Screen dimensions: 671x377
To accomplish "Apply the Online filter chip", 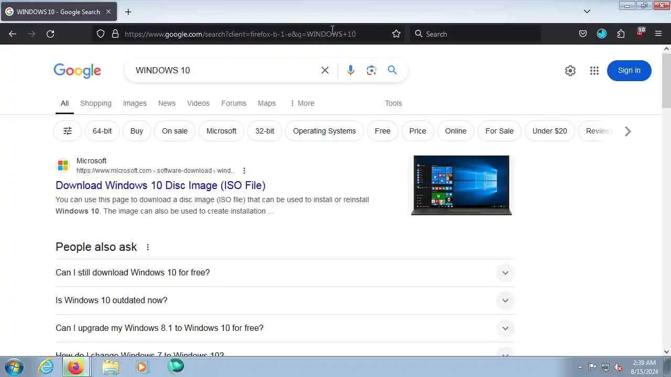I will click(x=456, y=131).
